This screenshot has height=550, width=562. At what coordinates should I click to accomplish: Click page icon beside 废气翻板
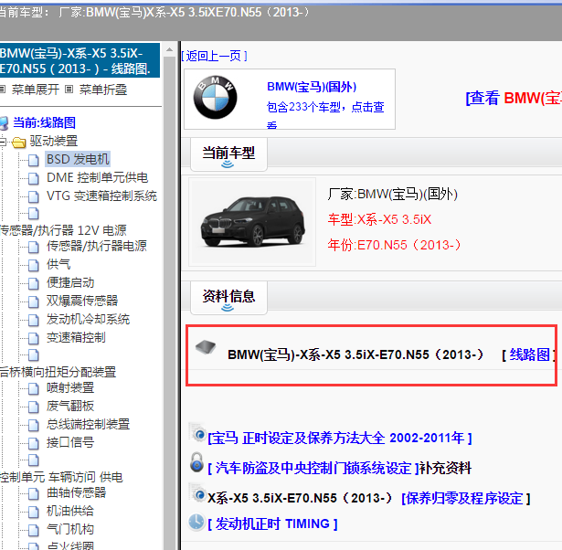[33, 407]
